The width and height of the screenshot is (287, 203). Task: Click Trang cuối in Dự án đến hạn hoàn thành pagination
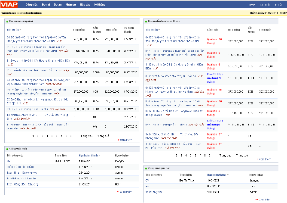click(242, 156)
